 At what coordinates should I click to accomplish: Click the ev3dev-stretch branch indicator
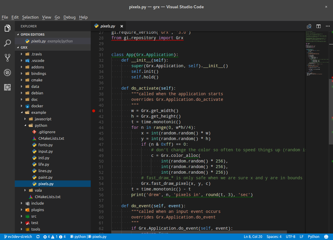coord(18,236)
